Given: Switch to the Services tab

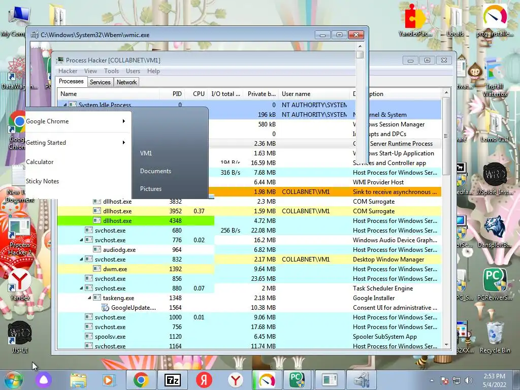Looking at the screenshot, I should pos(100,82).
